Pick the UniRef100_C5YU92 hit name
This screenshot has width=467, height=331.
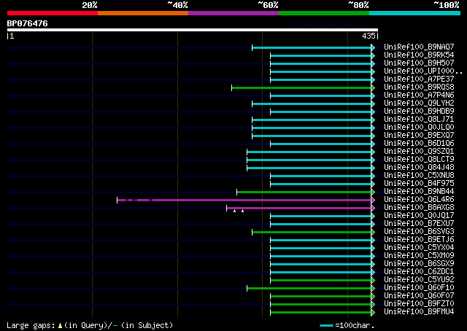click(x=419, y=280)
